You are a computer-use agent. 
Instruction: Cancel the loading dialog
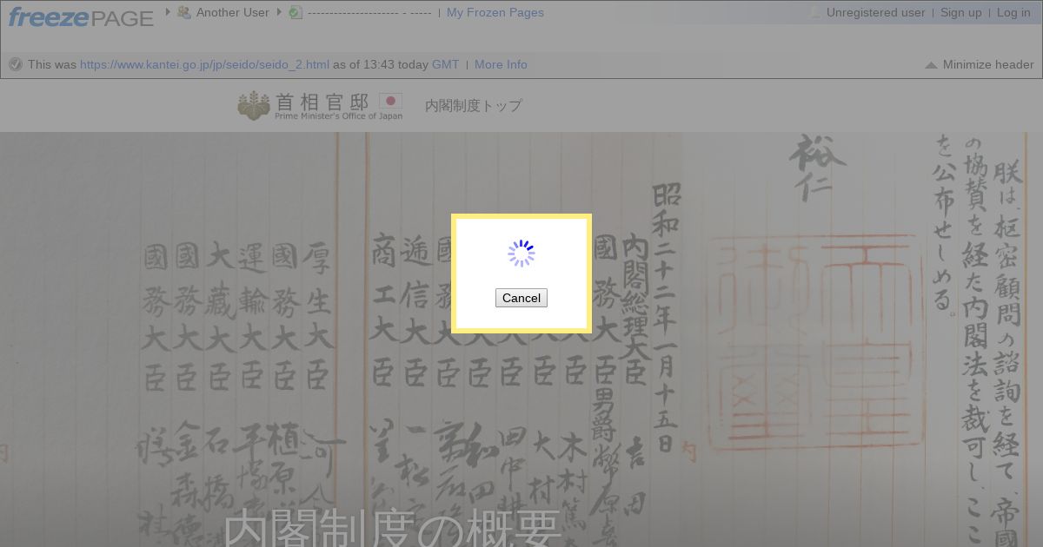click(521, 298)
